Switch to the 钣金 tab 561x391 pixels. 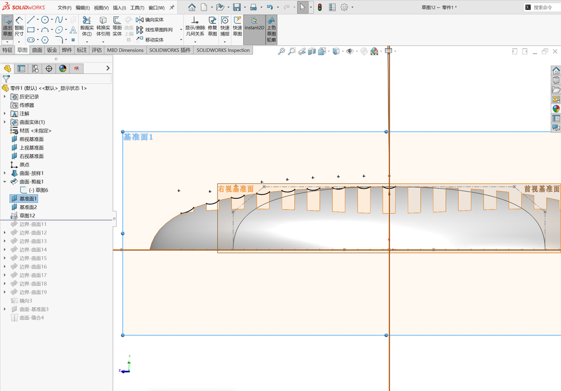pyautogui.click(x=52, y=50)
